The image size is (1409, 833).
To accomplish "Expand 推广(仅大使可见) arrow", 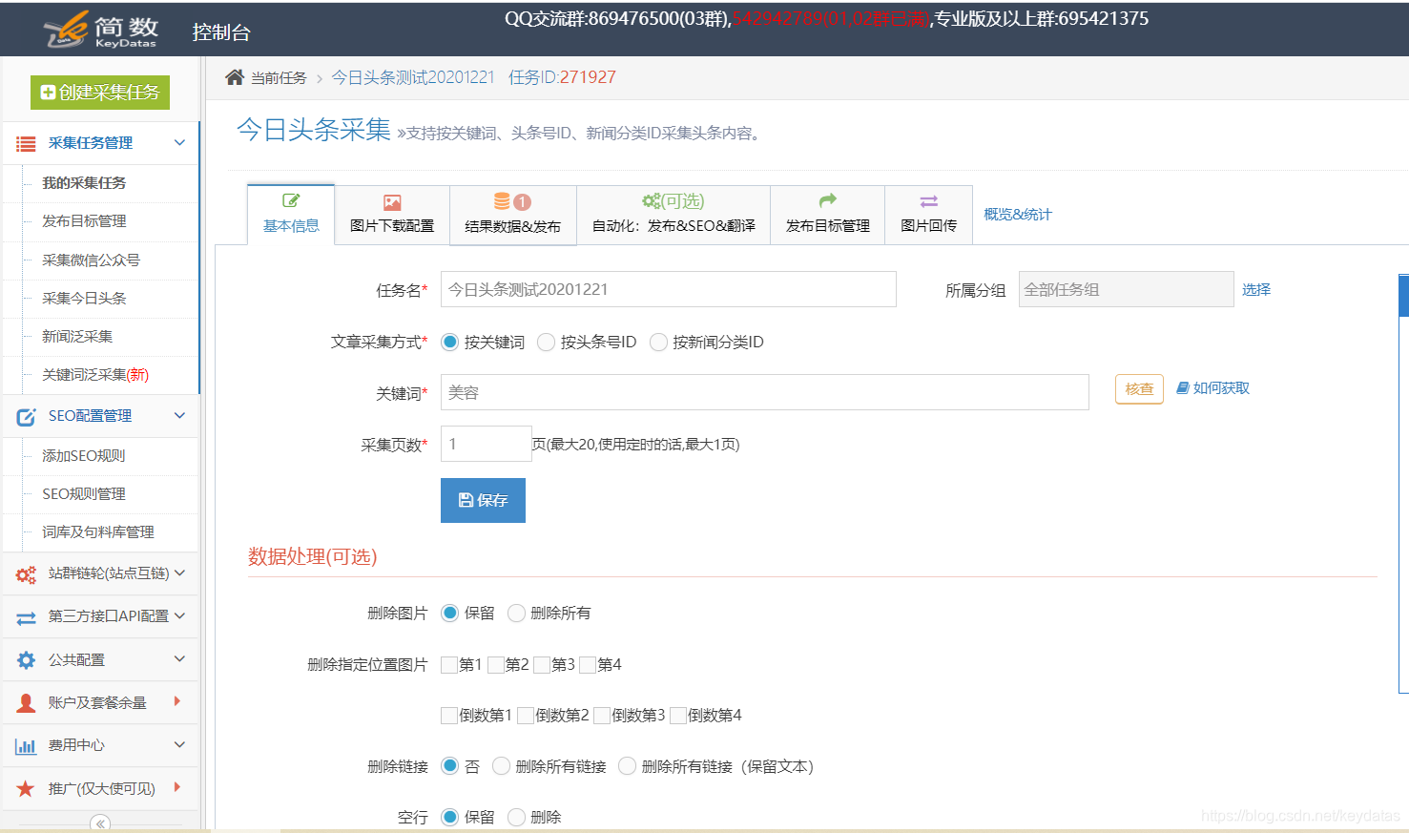I will coord(177,787).
